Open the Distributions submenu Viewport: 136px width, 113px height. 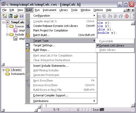(x=64, y=101)
